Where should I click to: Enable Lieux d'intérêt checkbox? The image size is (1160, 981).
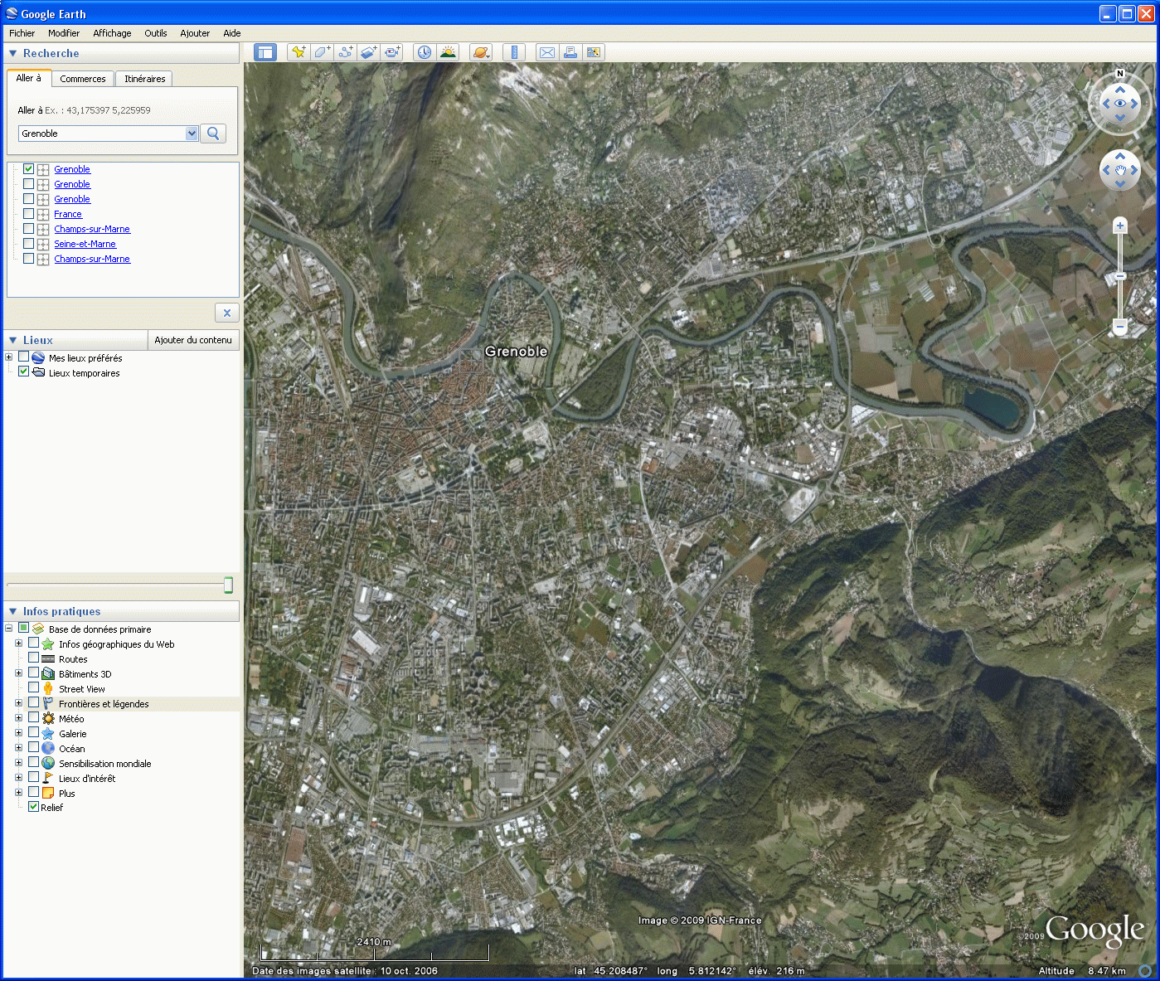pyautogui.click(x=33, y=778)
